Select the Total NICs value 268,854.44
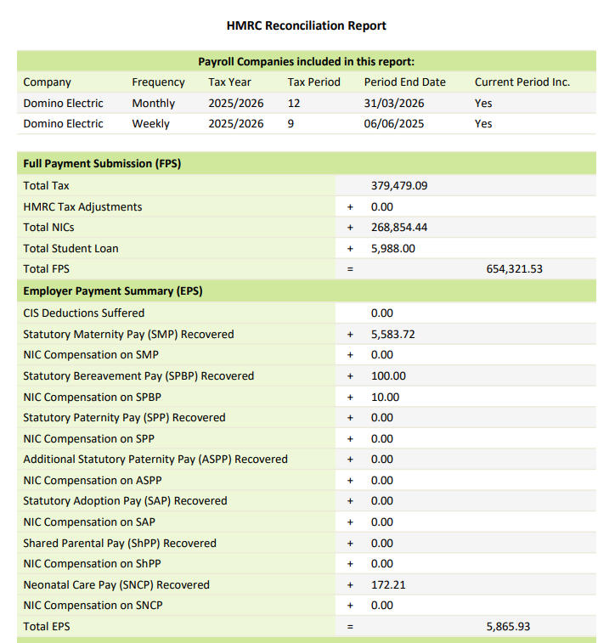The image size is (615, 643). pos(398,228)
